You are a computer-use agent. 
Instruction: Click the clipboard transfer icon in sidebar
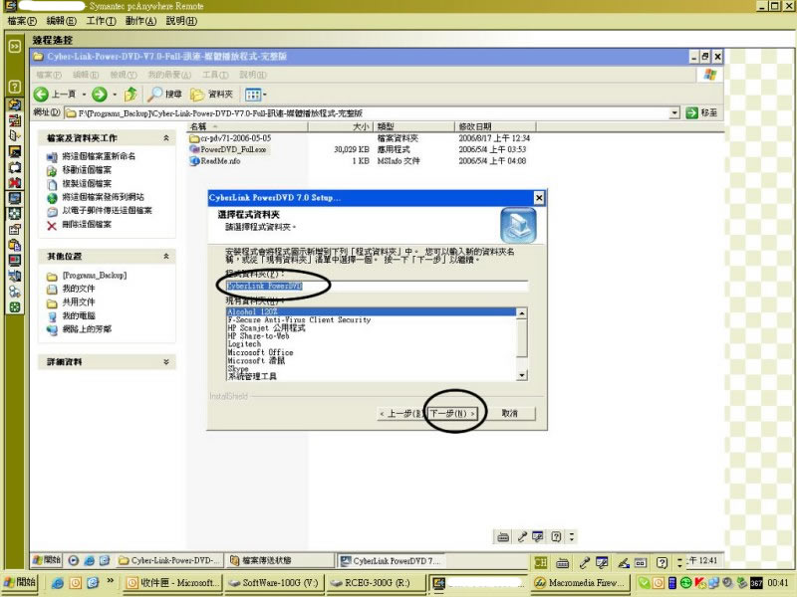point(15,245)
